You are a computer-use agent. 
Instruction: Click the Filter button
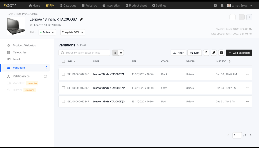[178, 53]
